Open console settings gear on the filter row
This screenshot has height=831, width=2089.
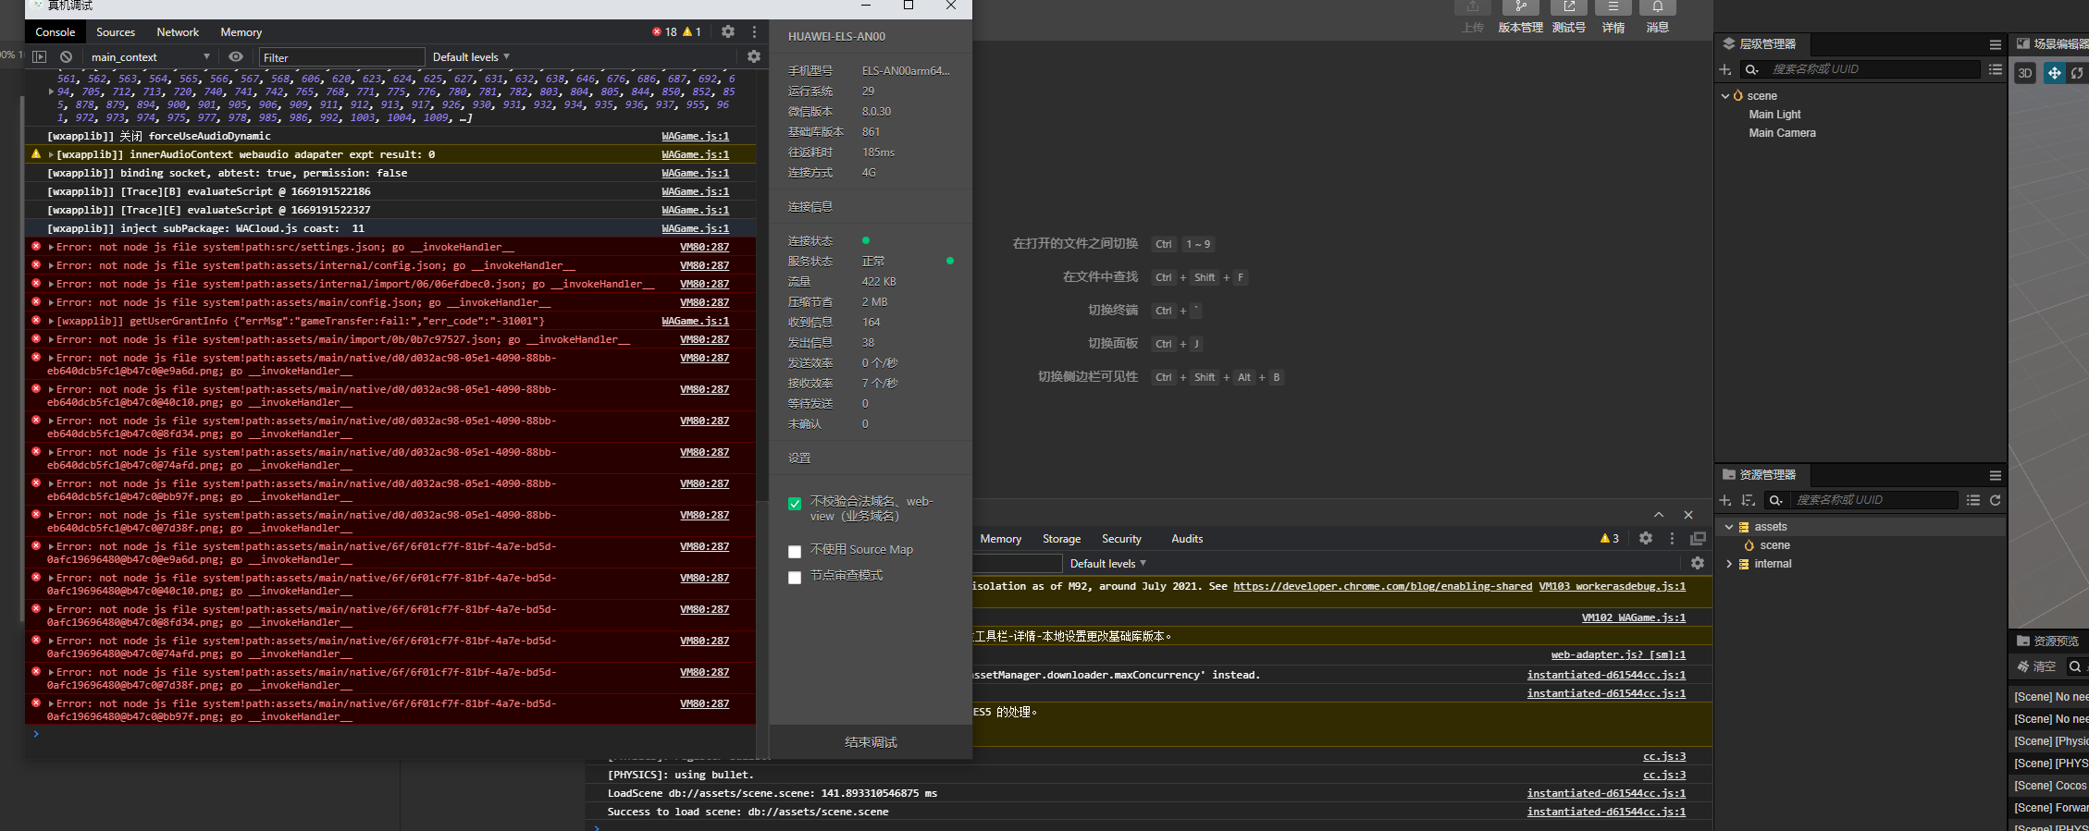754,56
